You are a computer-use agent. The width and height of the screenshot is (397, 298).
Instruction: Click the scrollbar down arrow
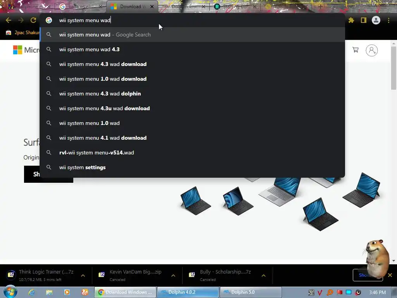tap(394, 260)
